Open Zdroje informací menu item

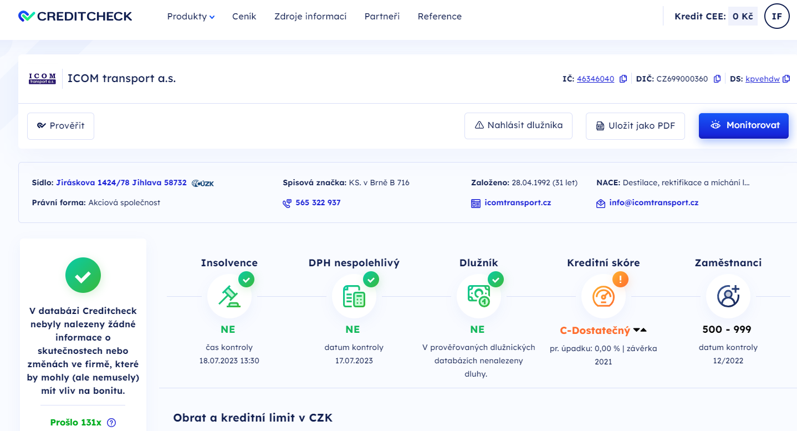[310, 17]
